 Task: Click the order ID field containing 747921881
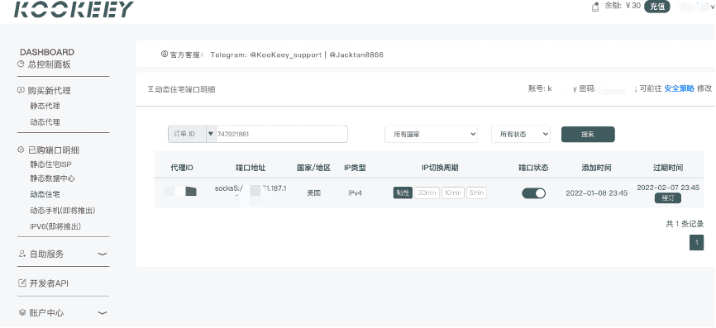point(281,134)
